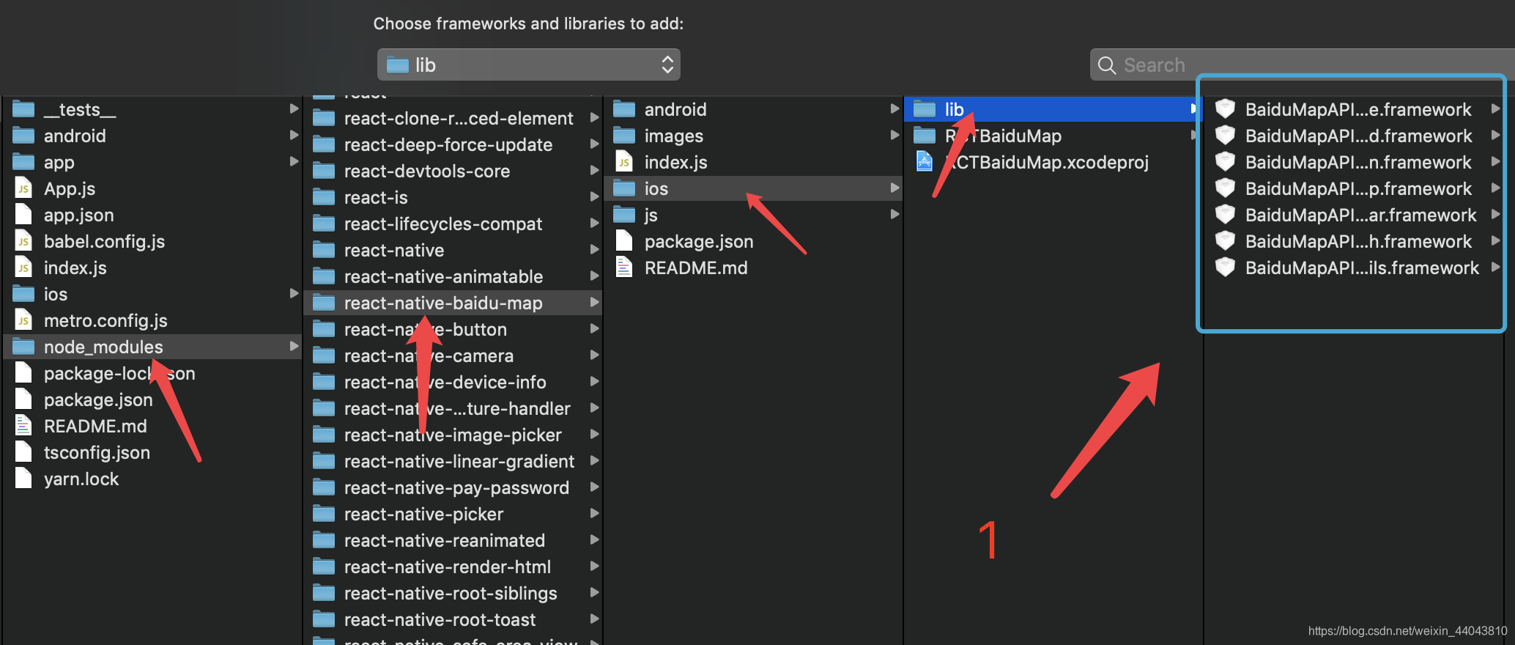Select BaiduMapAPI...e.framework item

click(x=1354, y=109)
